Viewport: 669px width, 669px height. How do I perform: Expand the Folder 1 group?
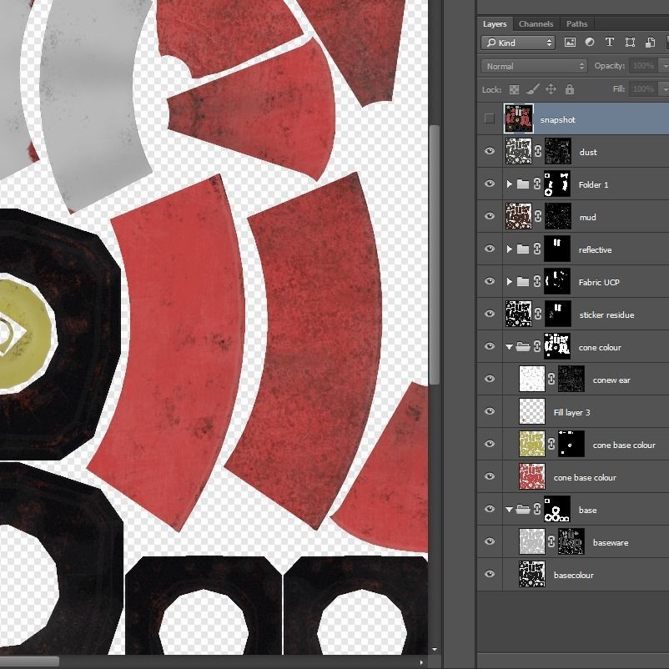coord(509,184)
